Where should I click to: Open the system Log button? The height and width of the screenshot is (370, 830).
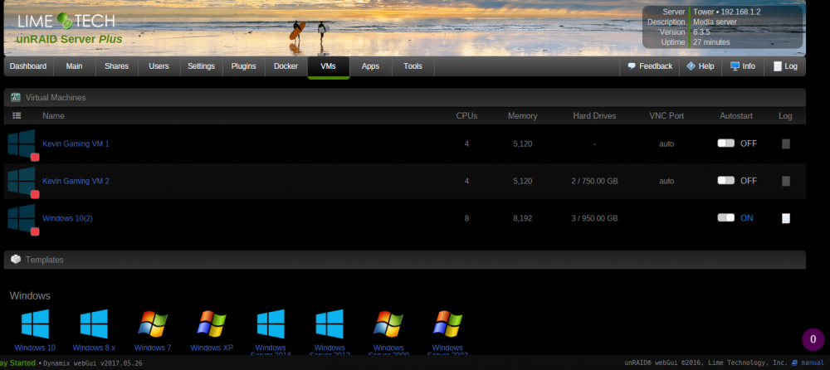point(785,66)
